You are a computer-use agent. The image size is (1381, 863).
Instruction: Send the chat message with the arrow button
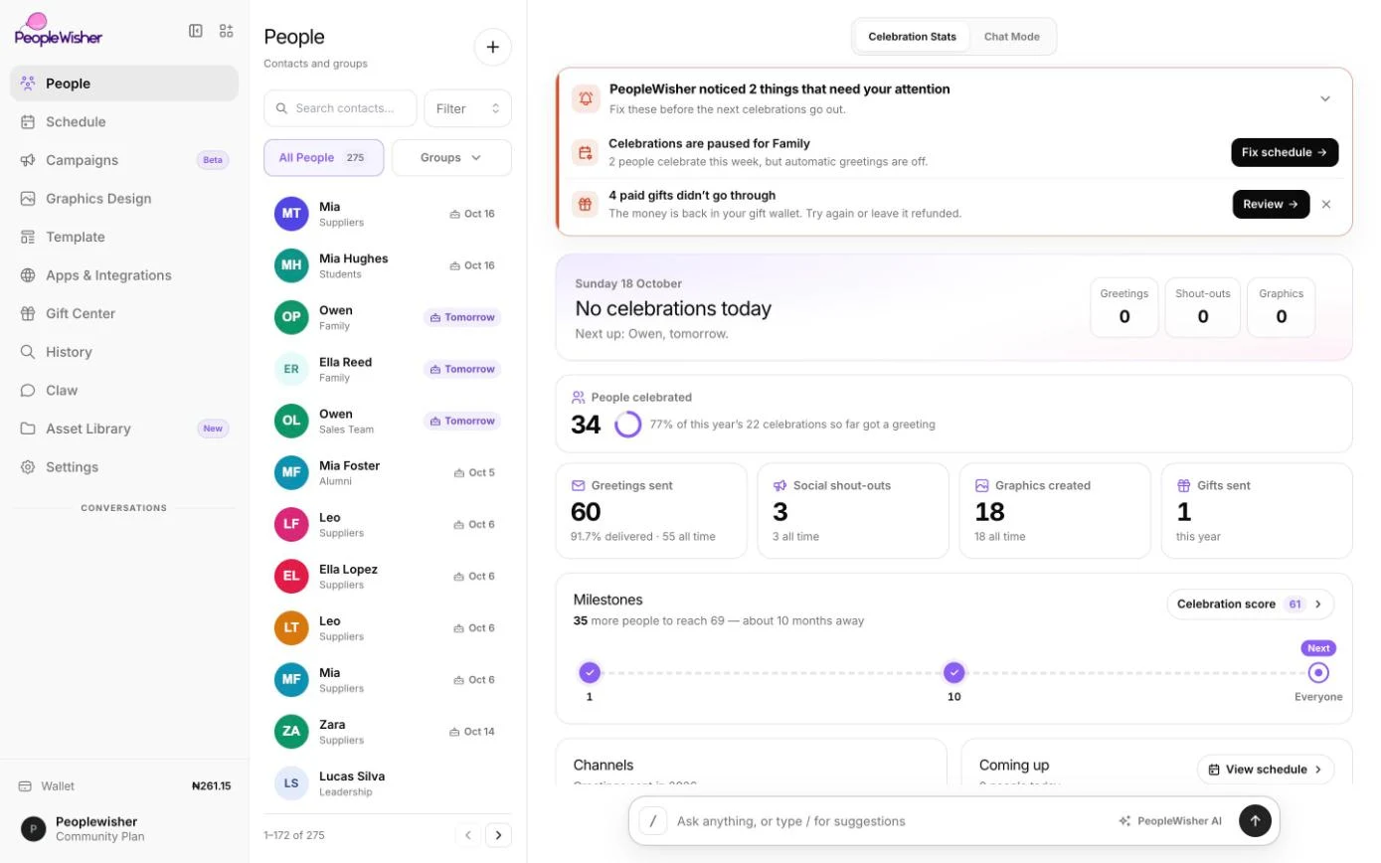(1255, 820)
